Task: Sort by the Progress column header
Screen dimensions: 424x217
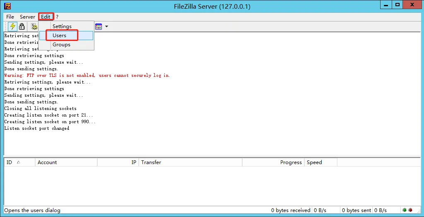Action: click(x=273, y=162)
